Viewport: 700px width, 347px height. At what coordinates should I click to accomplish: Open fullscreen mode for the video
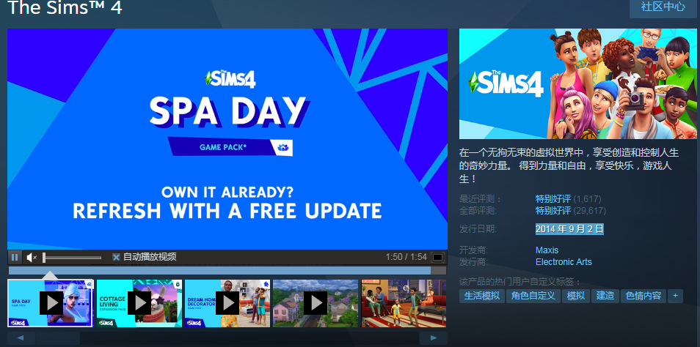437,257
